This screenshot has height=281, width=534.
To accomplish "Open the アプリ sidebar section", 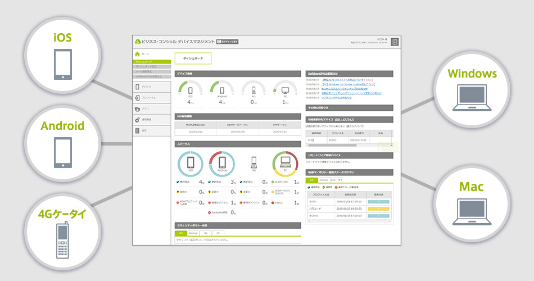I will pos(152,108).
